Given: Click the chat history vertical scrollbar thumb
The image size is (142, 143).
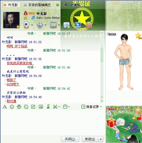Looking at the screenshot, I should tap(102, 55).
